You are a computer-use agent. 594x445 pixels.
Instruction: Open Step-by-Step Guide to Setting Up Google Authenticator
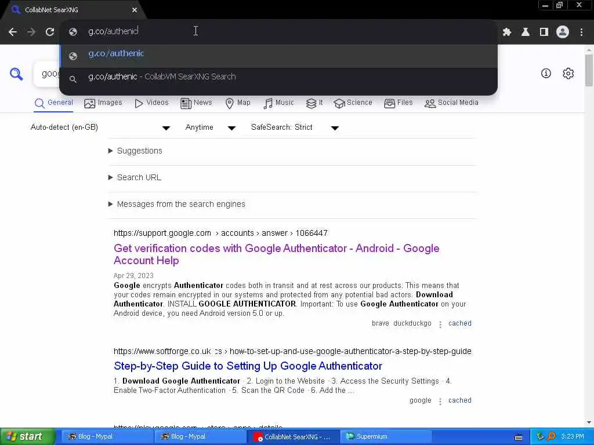coord(248,366)
